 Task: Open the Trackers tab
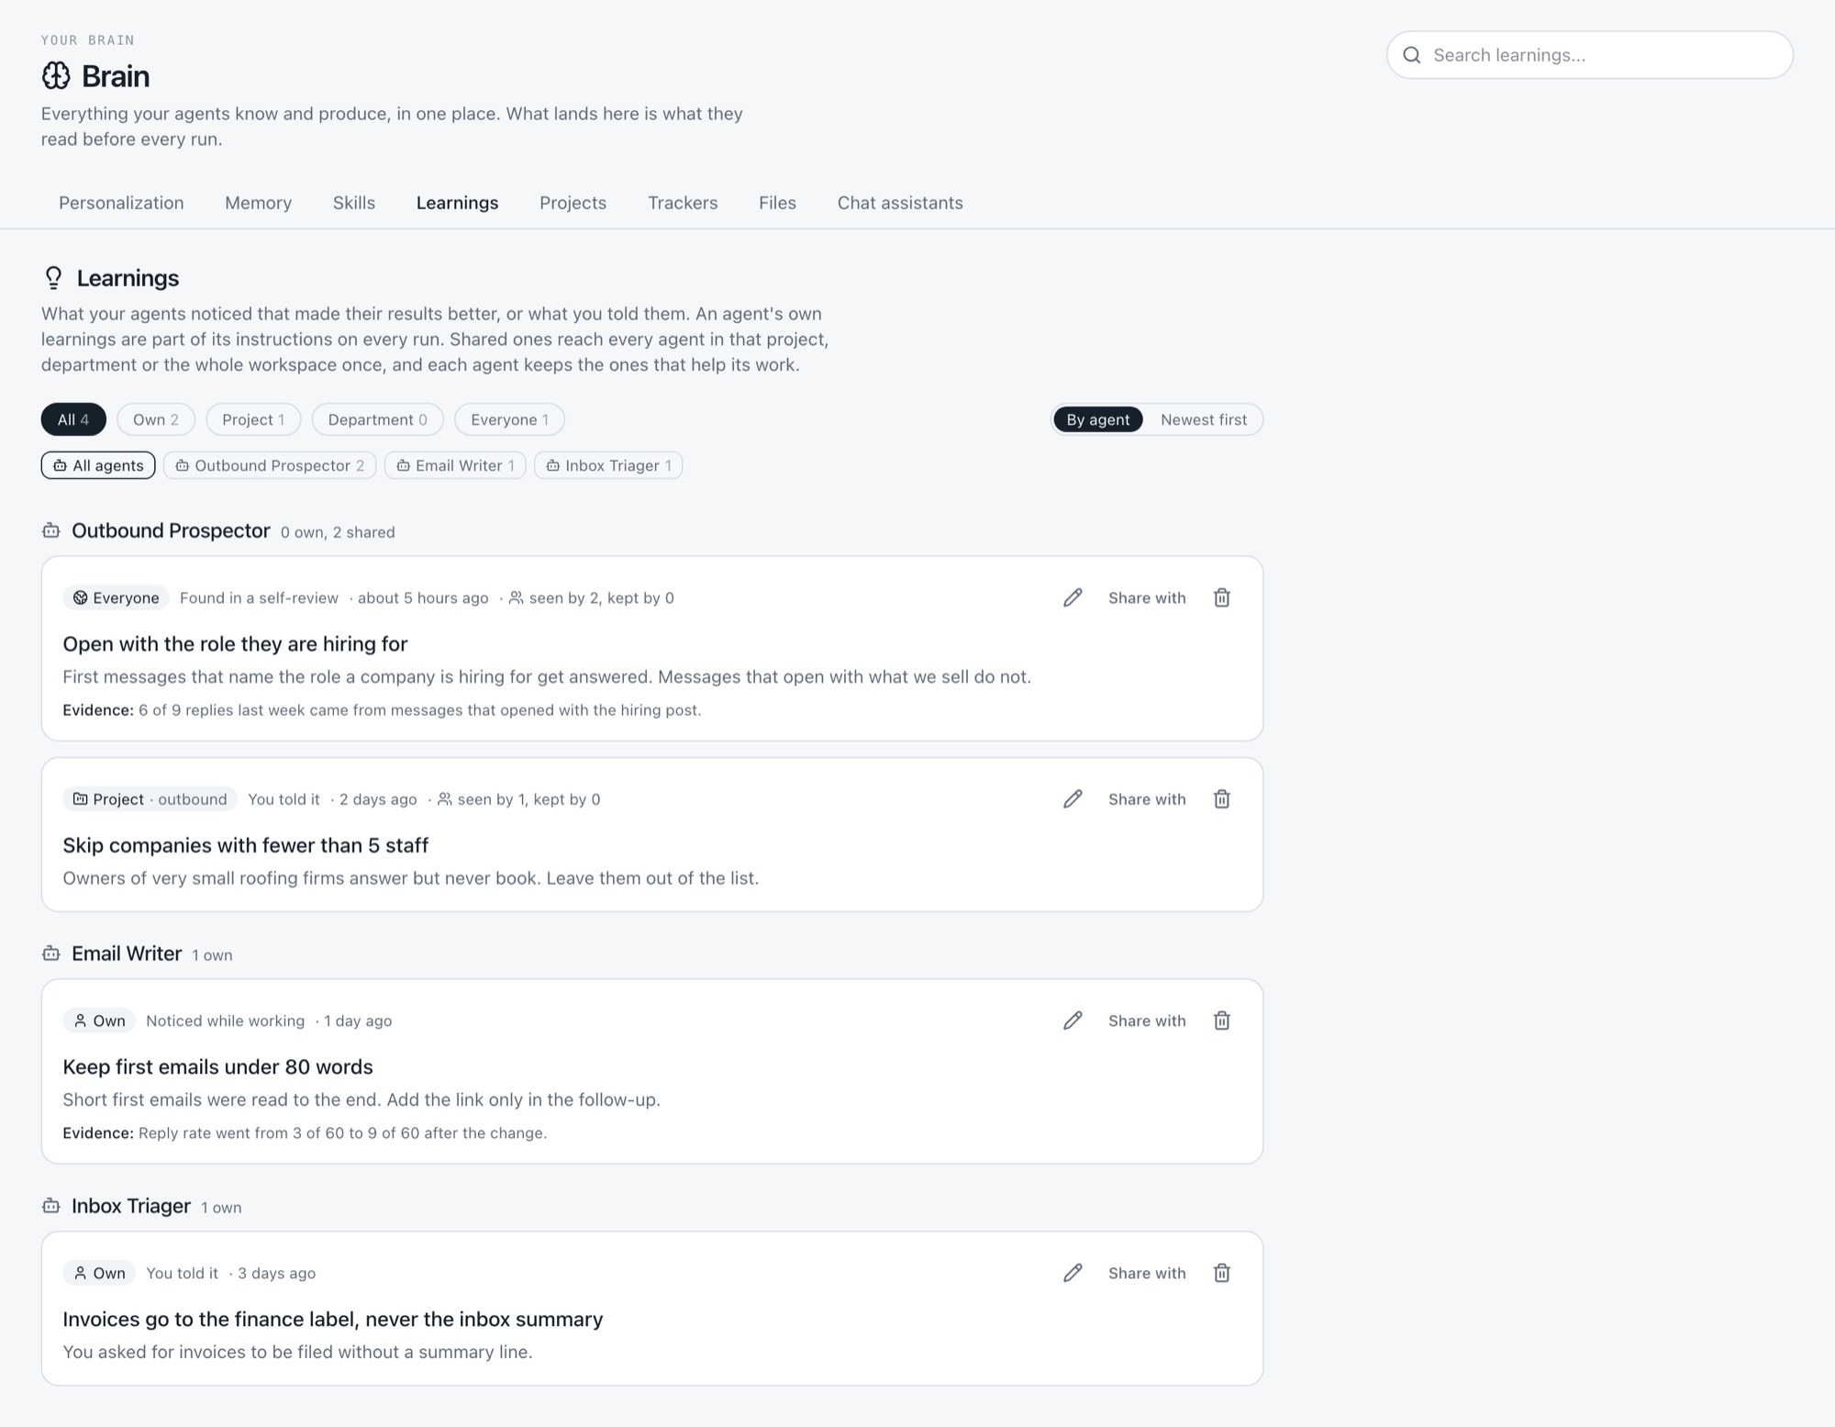pos(683,203)
